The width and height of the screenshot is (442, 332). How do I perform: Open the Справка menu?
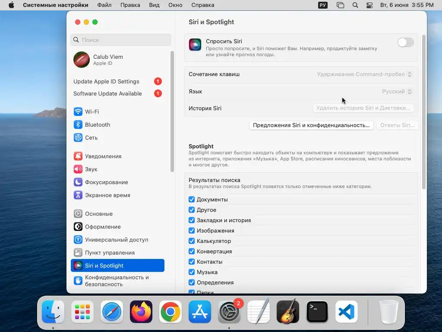[203, 5]
